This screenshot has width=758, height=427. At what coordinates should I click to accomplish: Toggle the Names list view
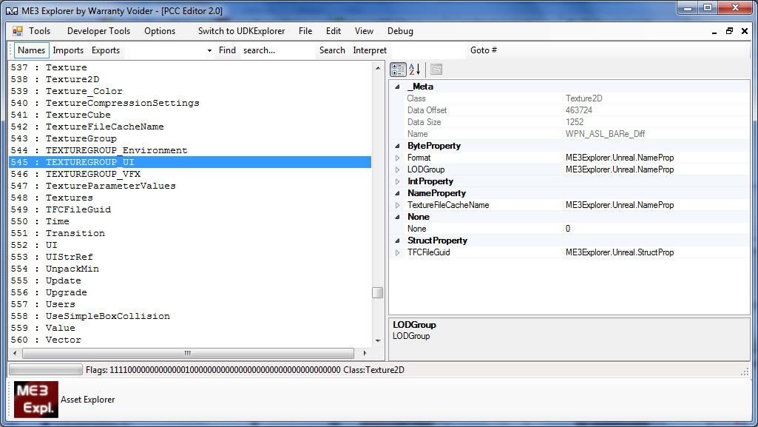click(32, 50)
